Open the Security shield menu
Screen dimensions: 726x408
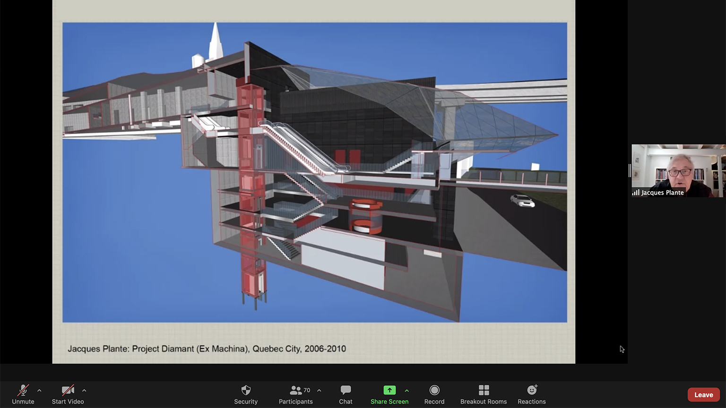(246, 391)
